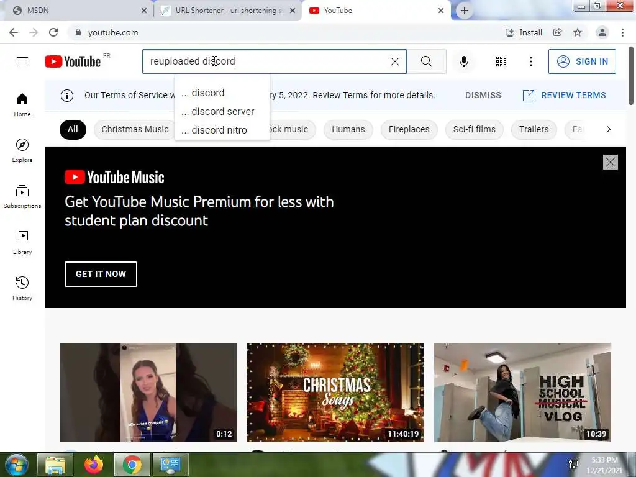Open Explore in the sidebar
The height and width of the screenshot is (477, 636).
22,150
